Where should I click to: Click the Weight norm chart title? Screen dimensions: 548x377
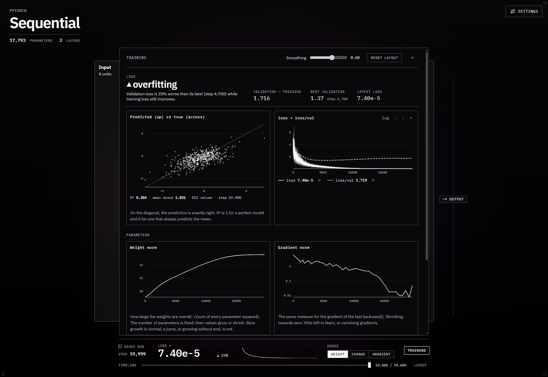143,247
